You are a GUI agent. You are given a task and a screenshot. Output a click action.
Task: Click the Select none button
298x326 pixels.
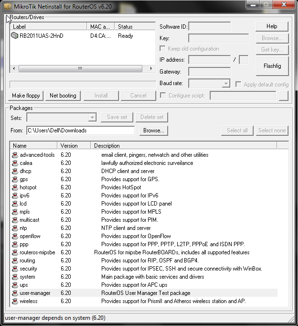(x=272, y=130)
